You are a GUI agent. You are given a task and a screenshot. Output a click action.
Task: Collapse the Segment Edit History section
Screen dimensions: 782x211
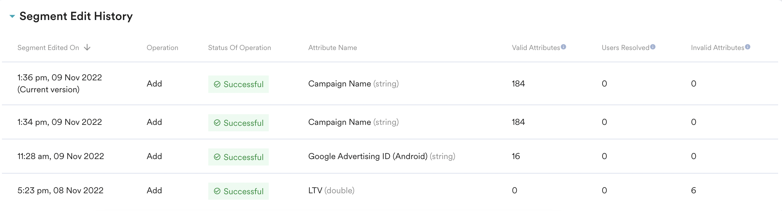coord(12,16)
